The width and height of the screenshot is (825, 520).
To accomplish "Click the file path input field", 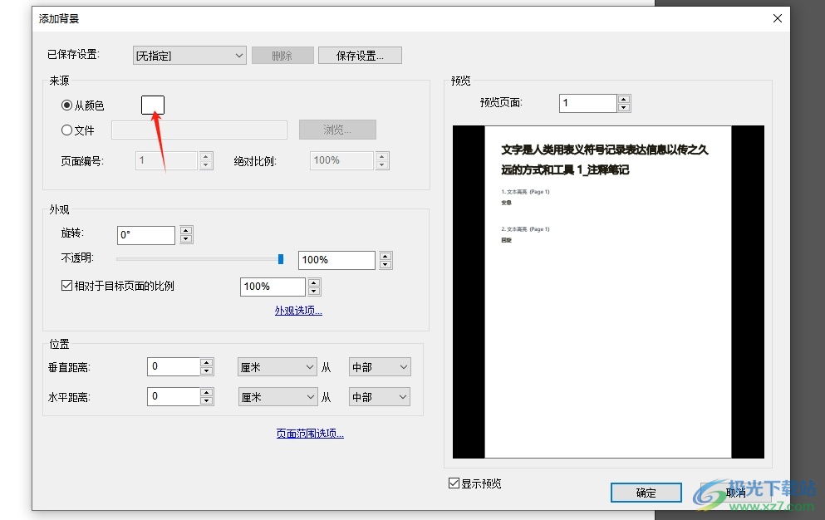I will pos(199,130).
